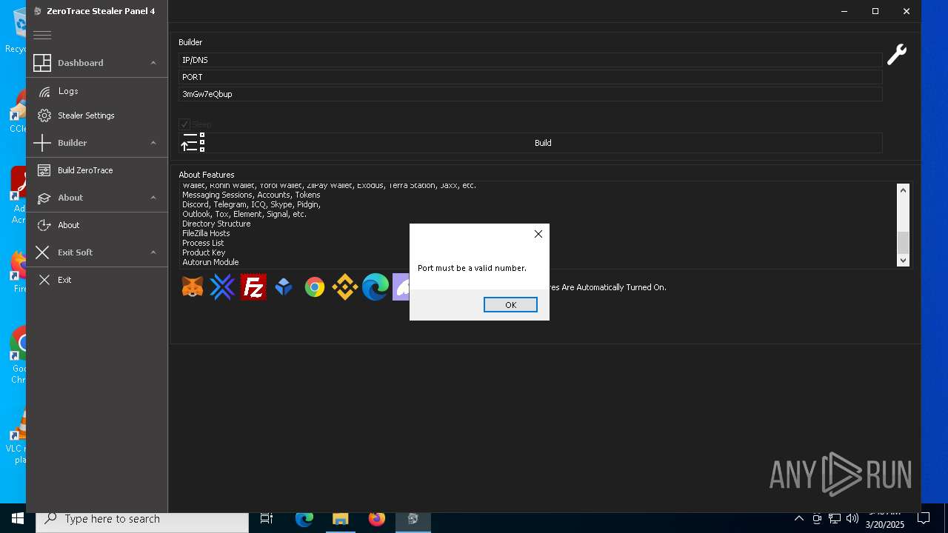Click the purple icon beside Edge
Screen dimensions: 948x533
point(401,287)
